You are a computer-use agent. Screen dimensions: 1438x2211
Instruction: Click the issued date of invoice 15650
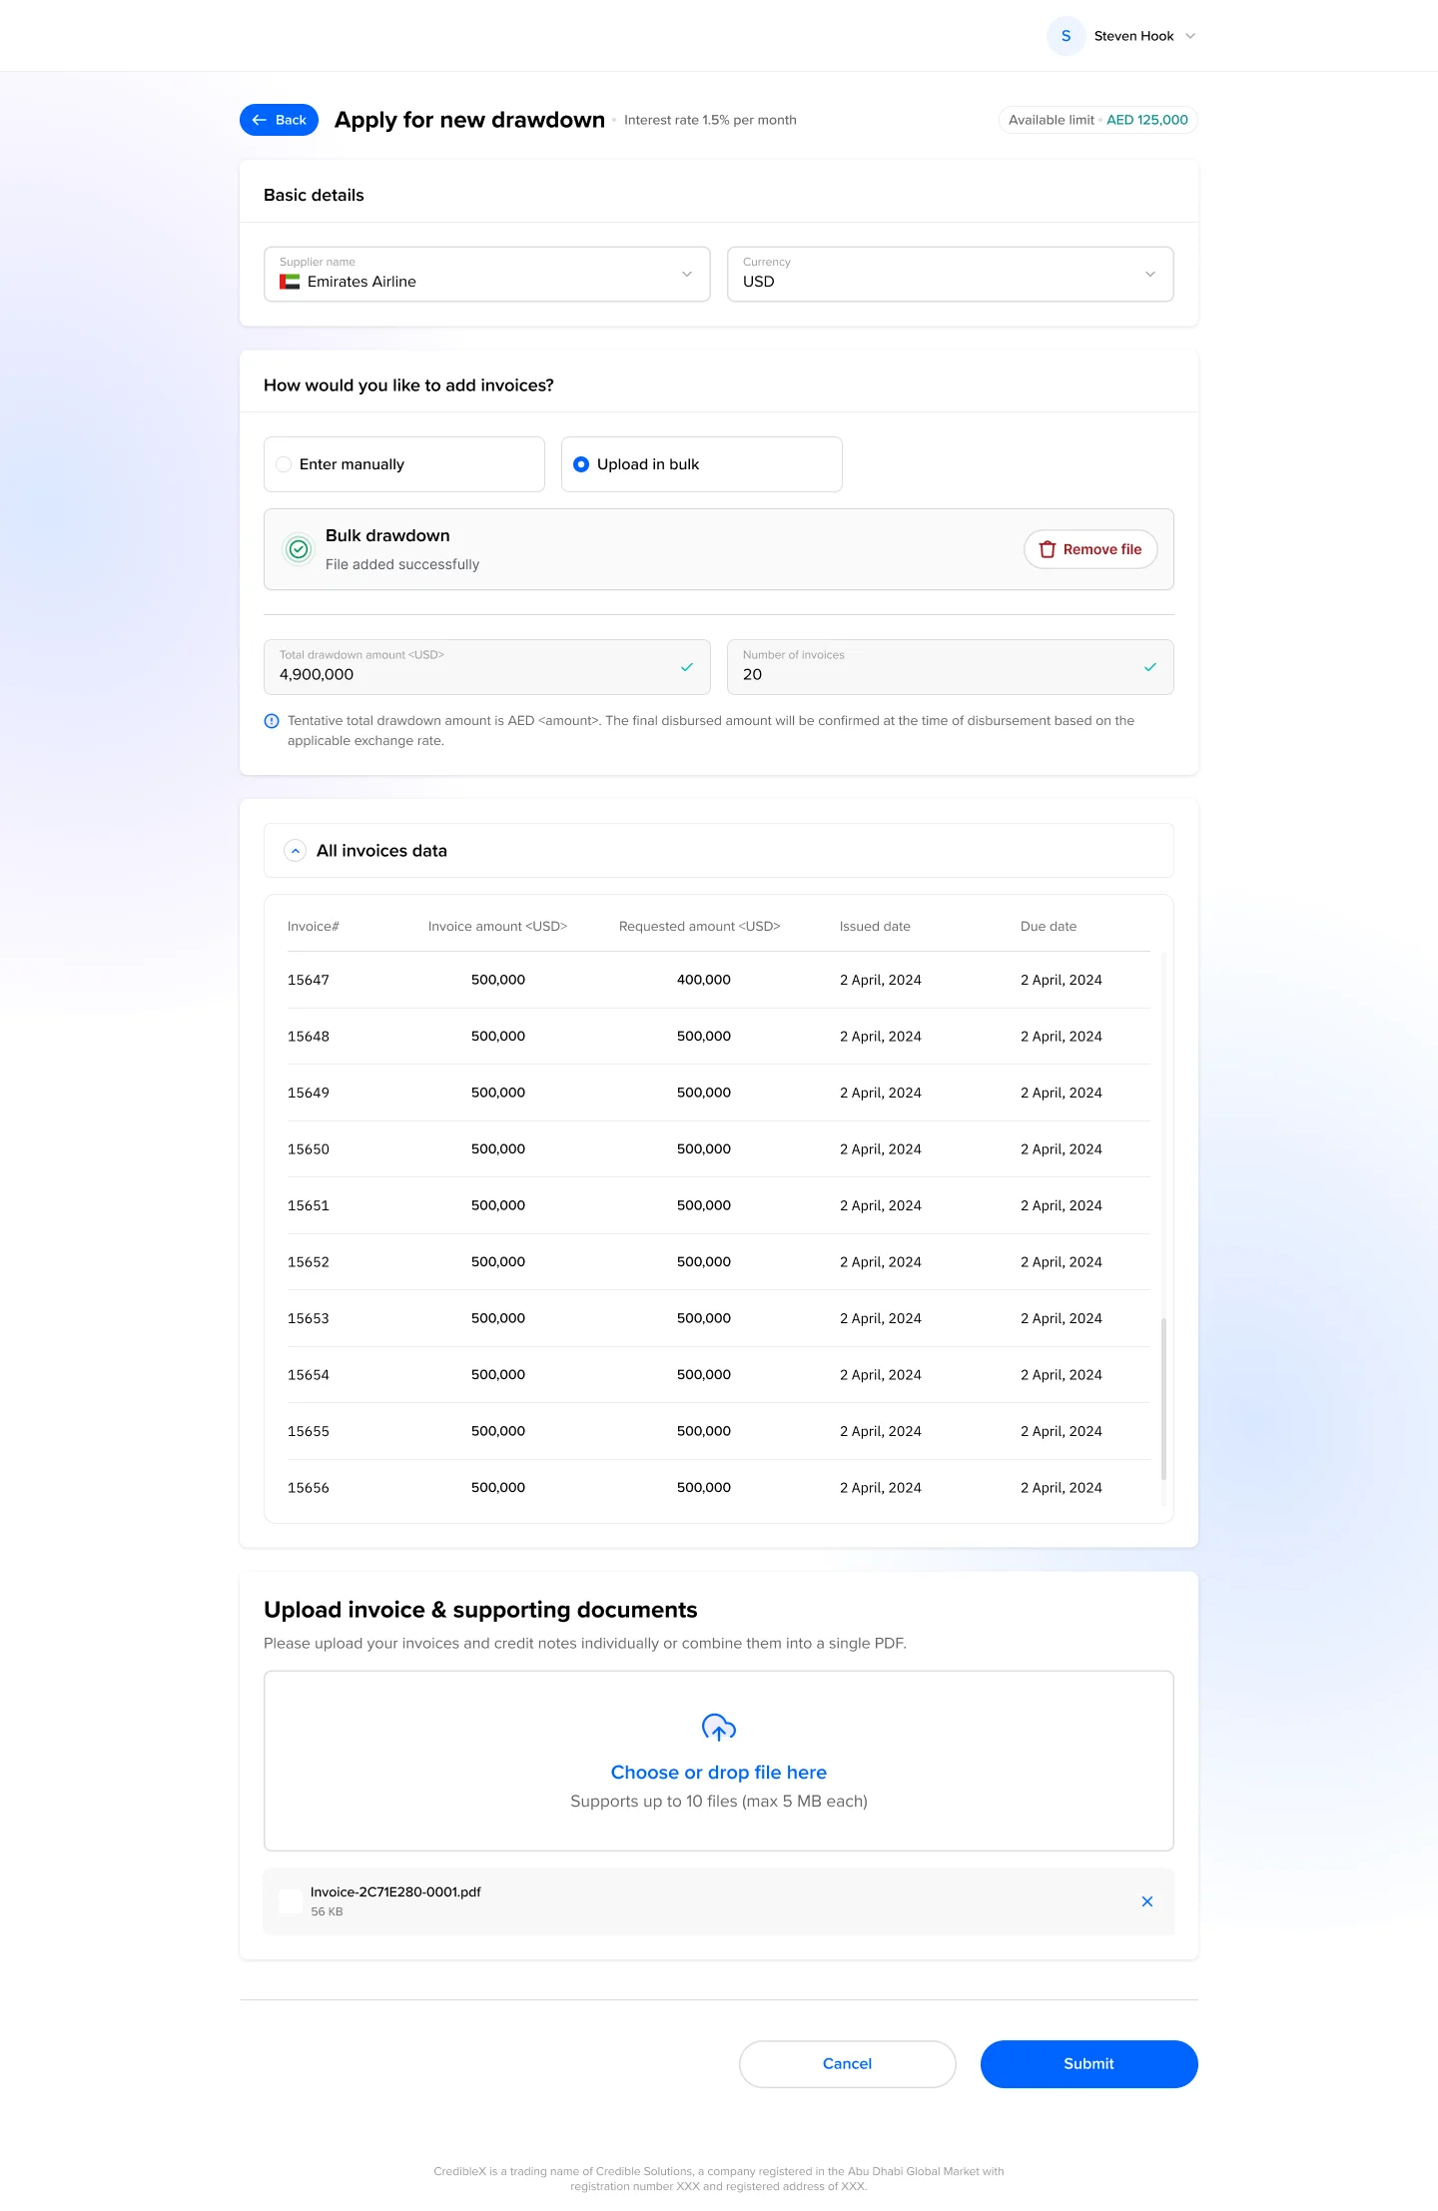(x=881, y=1149)
